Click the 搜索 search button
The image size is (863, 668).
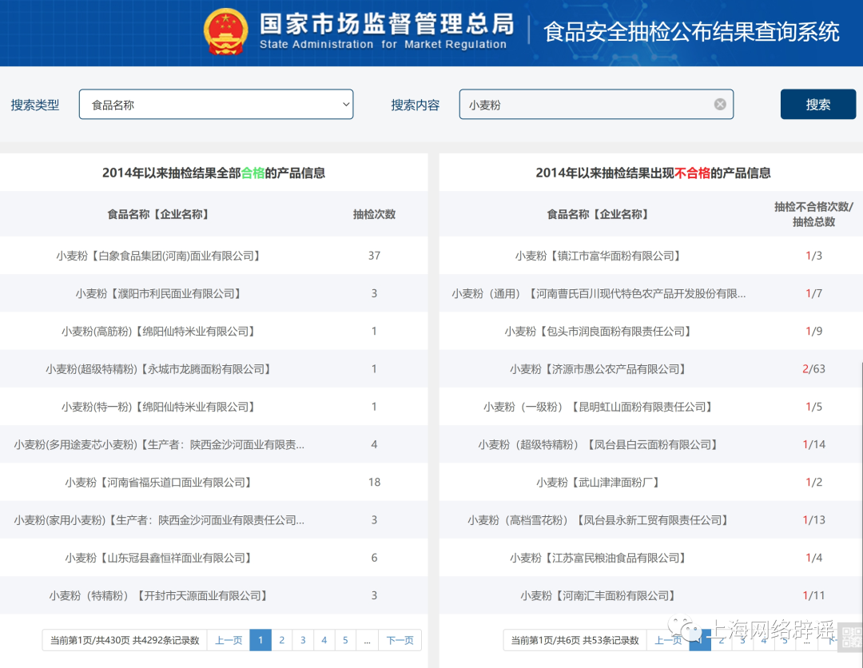pyautogui.click(x=817, y=105)
